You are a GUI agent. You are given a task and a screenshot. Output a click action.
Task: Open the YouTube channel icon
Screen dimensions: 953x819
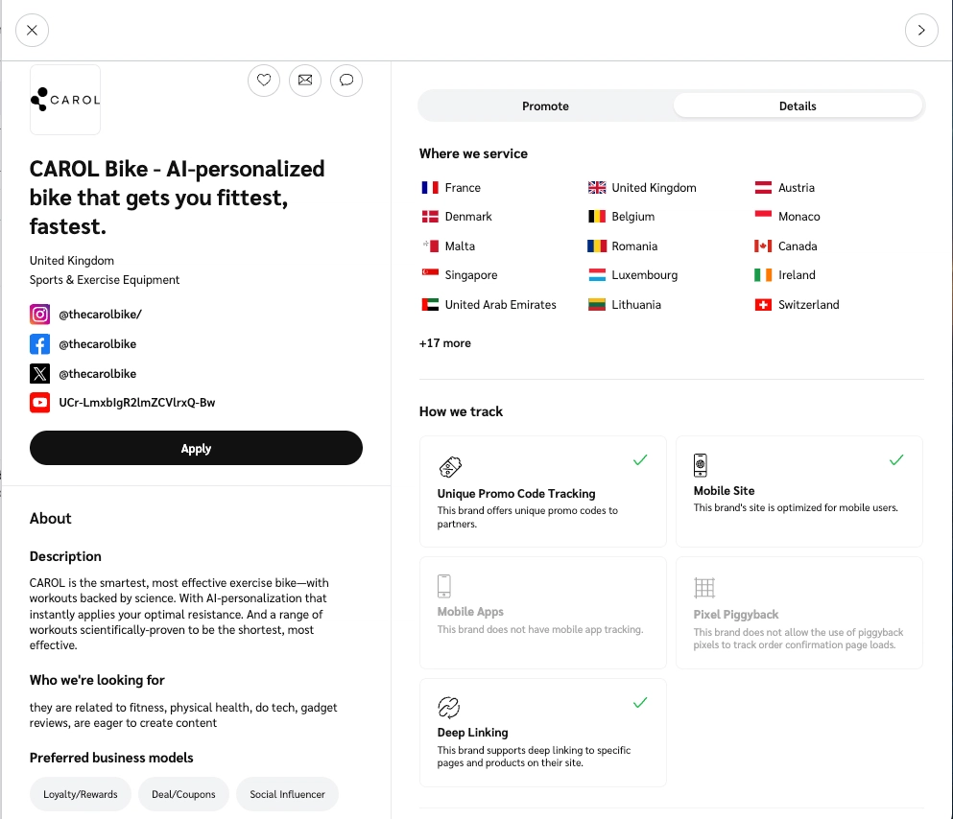[x=39, y=403]
